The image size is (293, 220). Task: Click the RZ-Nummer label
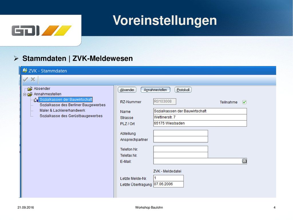pos(130,102)
